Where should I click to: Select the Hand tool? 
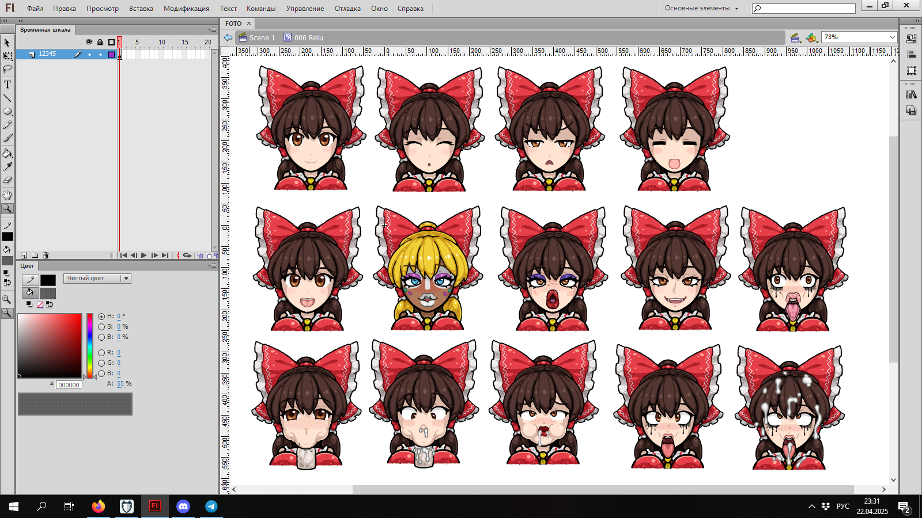(x=7, y=195)
